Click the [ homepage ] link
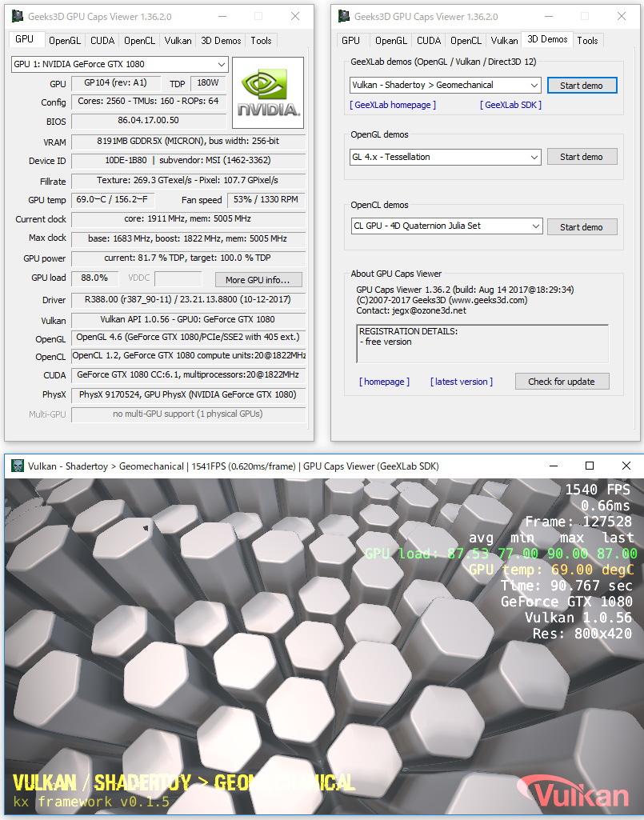Viewport: 644px width, 820px height. point(385,382)
